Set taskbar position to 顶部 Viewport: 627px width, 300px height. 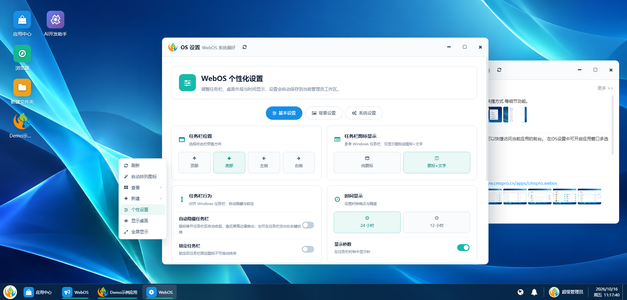(x=194, y=162)
